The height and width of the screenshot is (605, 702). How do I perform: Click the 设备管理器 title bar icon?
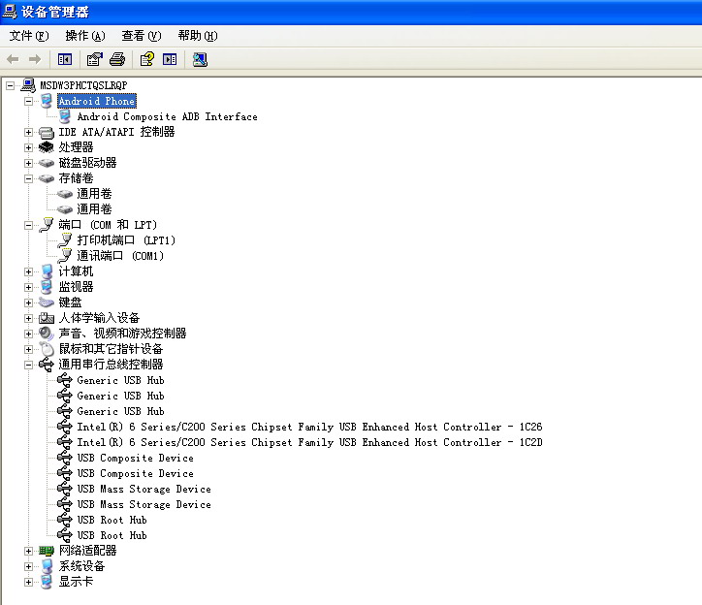(10, 12)
